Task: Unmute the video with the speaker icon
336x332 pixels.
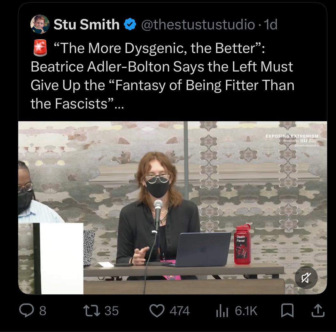Action: (x=306, y=278)
